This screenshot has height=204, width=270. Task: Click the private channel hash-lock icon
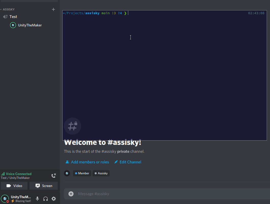click(x=73, y=126)
